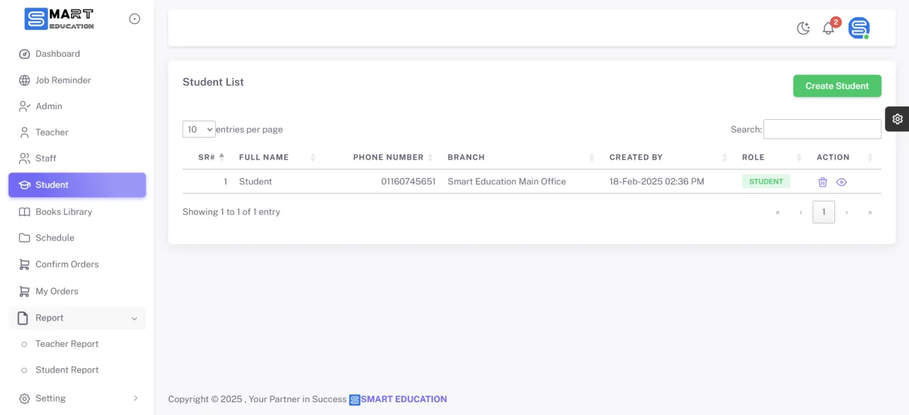Image resolution: width=909 pixels, height=415 pixels.
Task: Click the Dashboard gauge icon
Action: [24, 54]
